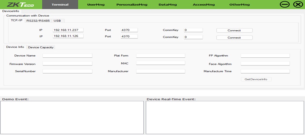Close the application with the X icon

(298, 4)
